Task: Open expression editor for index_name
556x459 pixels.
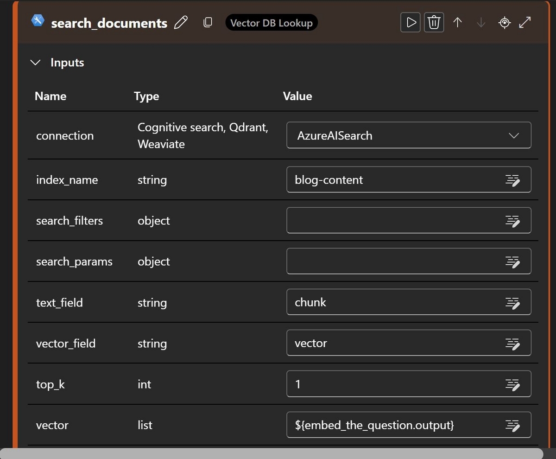Action: click(x=512, y=180)
